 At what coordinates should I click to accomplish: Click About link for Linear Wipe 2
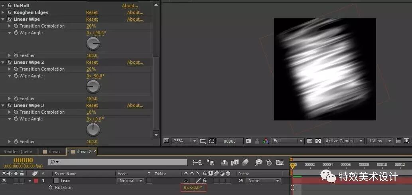point(135,62)
